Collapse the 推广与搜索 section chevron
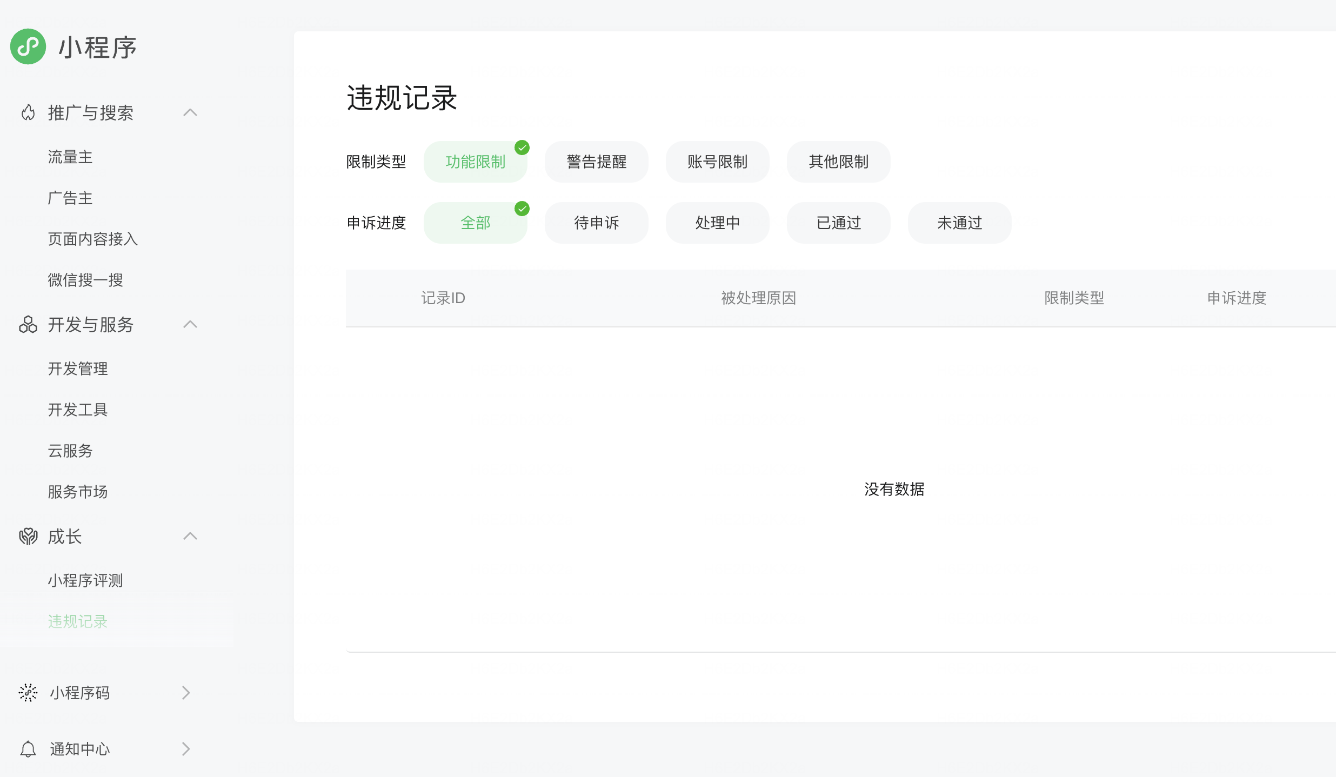Screen dimensions: 1336x777 190,112
